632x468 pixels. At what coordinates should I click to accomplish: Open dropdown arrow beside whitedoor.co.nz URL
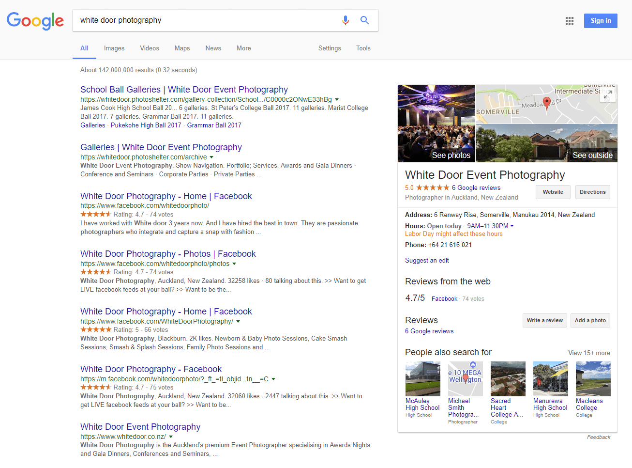[171, 437]
